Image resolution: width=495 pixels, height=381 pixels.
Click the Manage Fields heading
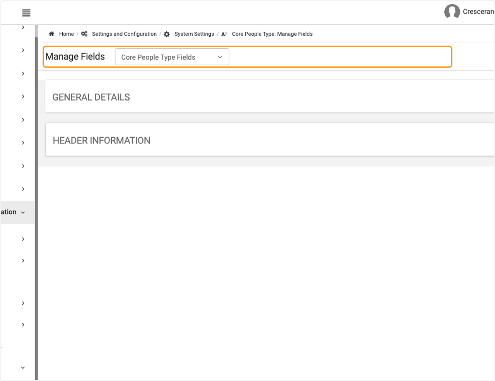click(x=75, y=56)
